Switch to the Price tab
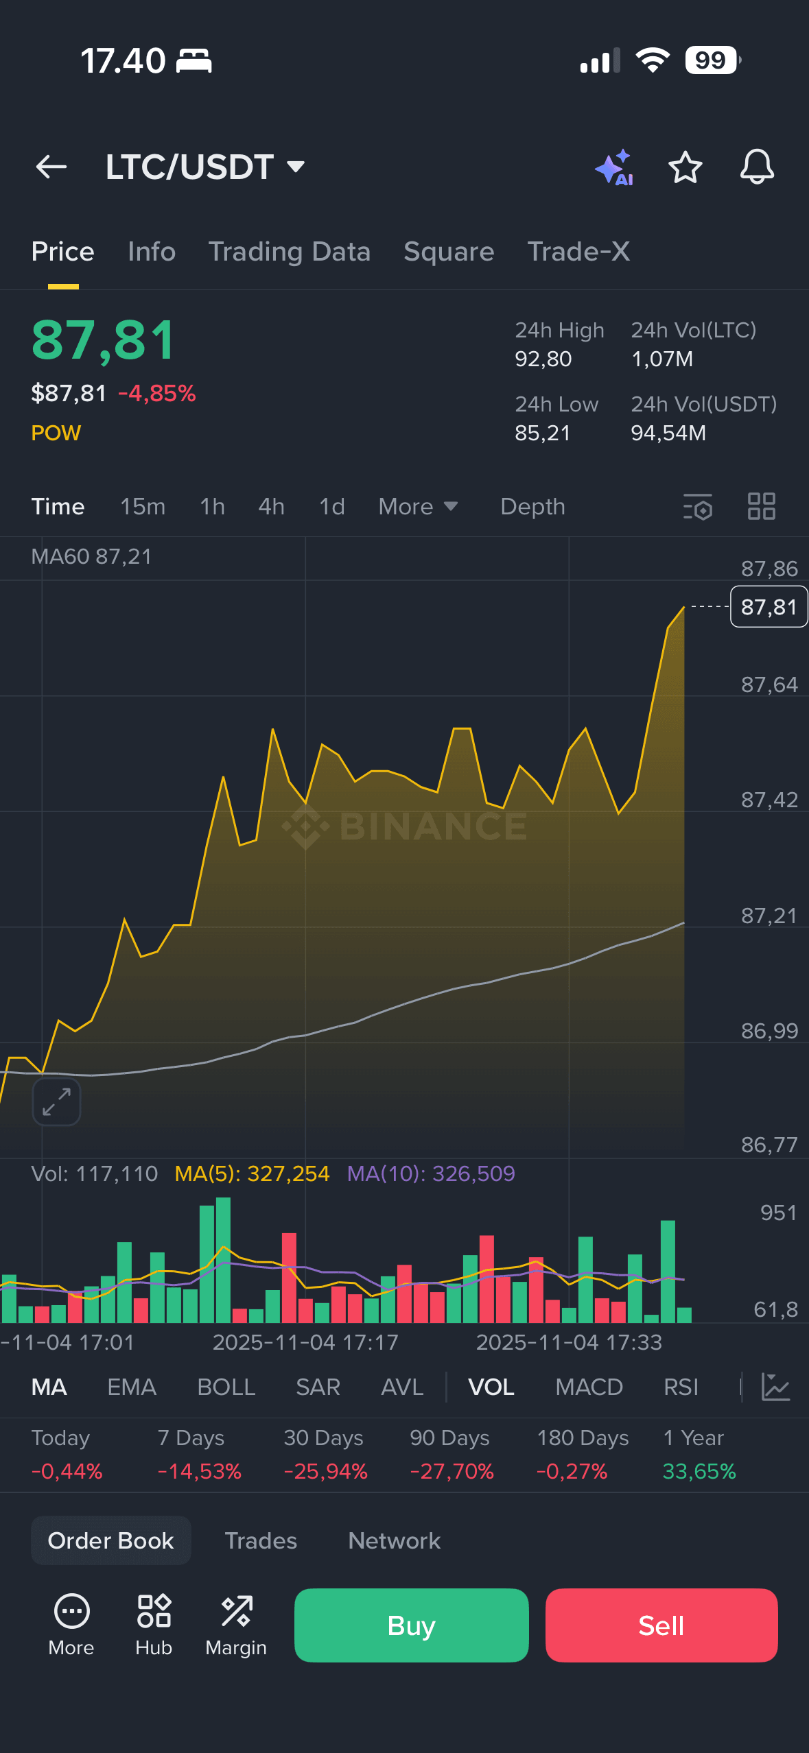This screenshot has width=809, height=1753. (62, 252)
